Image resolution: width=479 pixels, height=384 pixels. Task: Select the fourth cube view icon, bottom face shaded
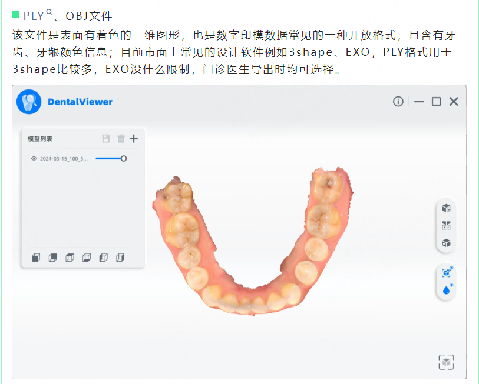[87, 258]
